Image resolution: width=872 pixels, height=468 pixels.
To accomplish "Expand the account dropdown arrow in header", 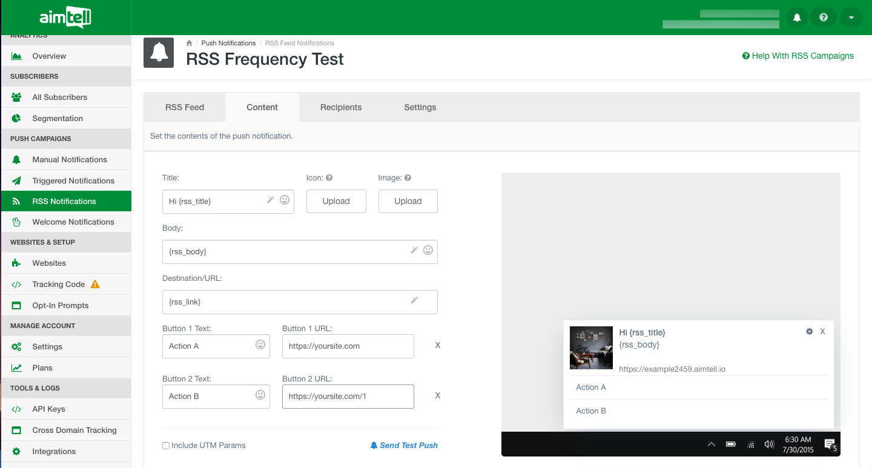I will pyautogui.click(x=851, y=18).
